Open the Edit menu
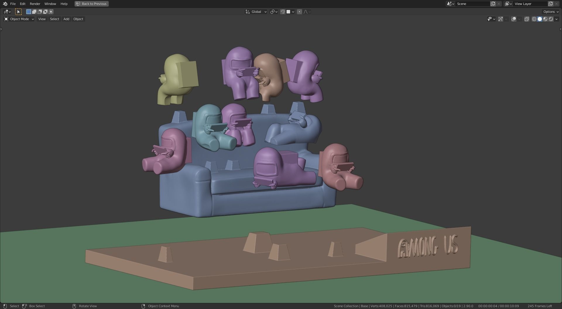Screen dimensions: 562x309 [x=23, y=4]
